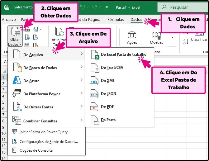Click the PDF file icon
This screenshot has height=161, width=209.
[94, 107]
